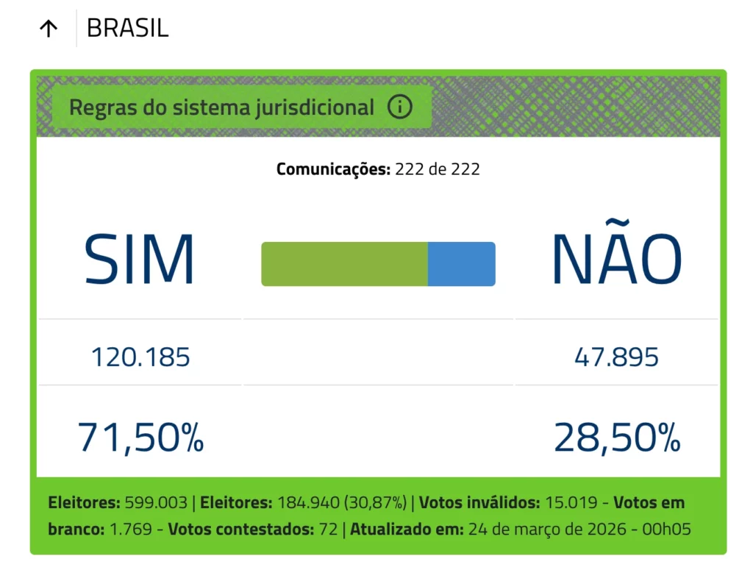Click the green SIM portion of the bar
This screenshot has width=753, height=567.
tap(344, 264)
